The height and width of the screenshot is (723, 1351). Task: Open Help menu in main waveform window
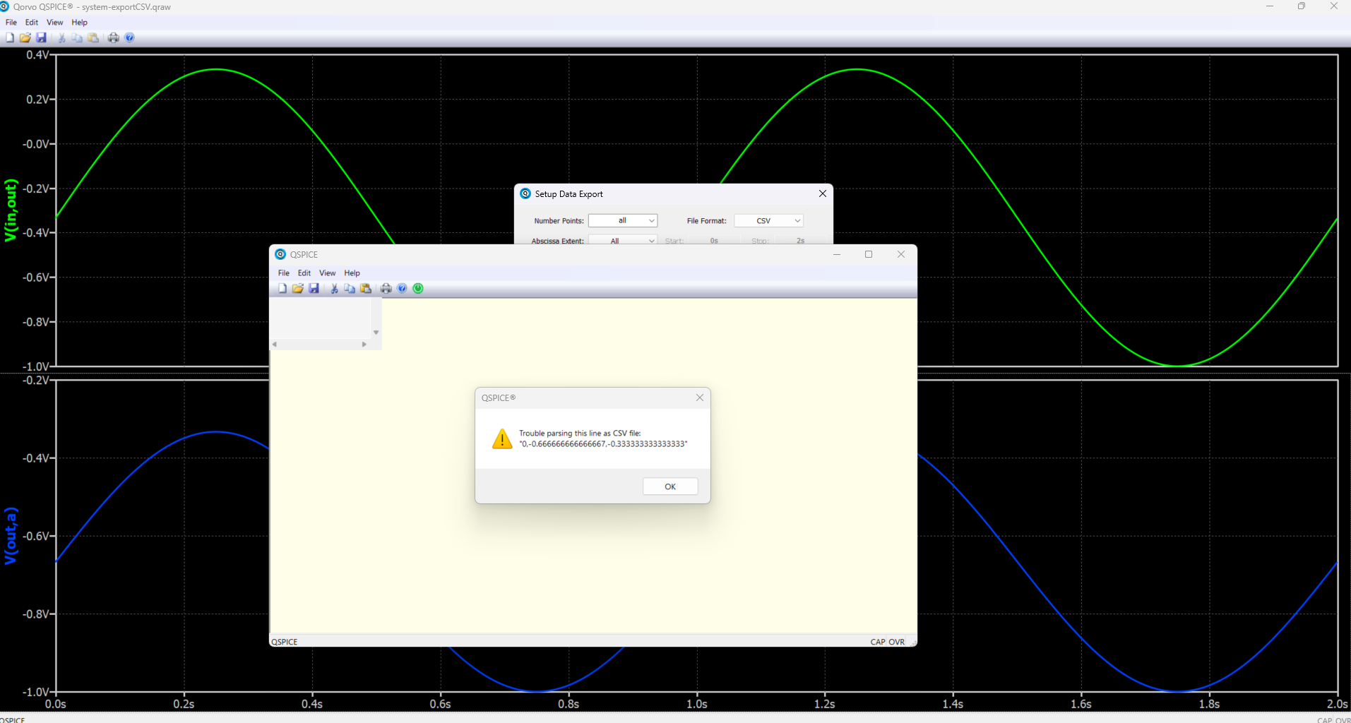(x=79, y=23)
